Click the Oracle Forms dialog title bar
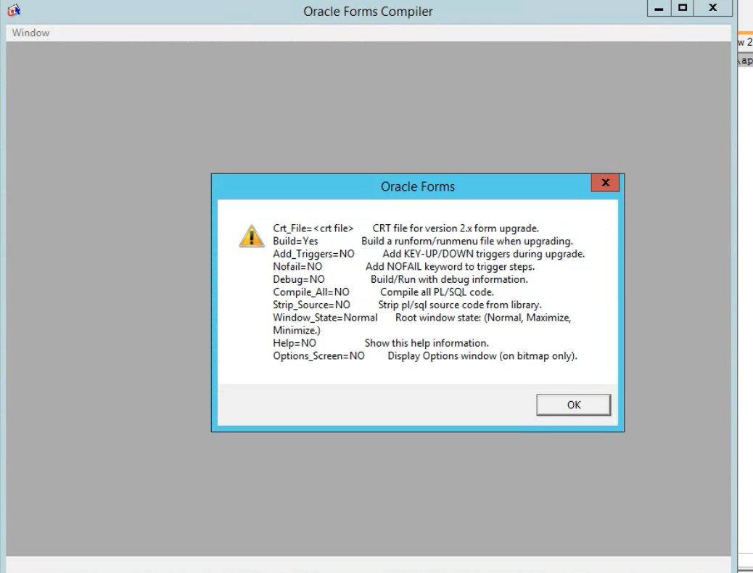This screenshot has height=573, width=753. [x=417, y=187]
